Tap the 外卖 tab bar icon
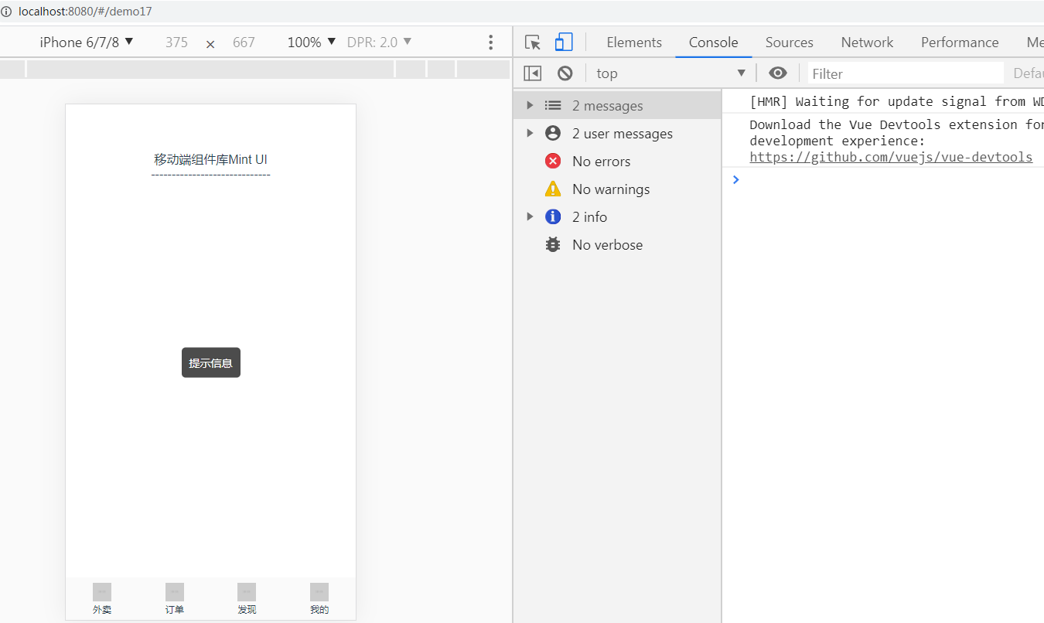The height and width of the screenshot is (623, 1044). [x=102, y=592]
